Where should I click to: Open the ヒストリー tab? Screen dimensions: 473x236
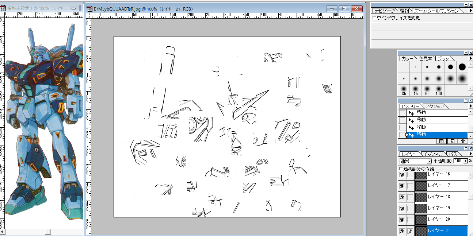(411, 107)
